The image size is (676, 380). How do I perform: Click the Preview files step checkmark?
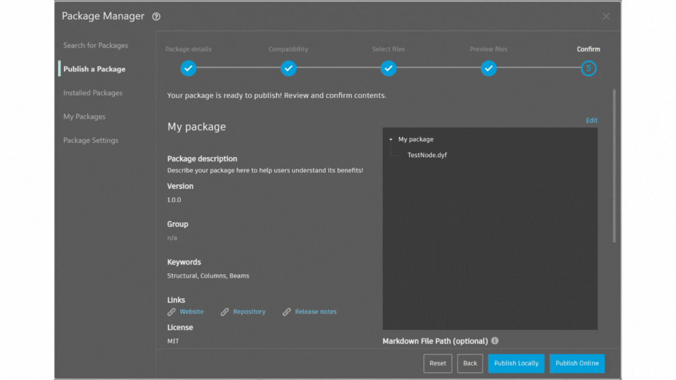[489, 69]
